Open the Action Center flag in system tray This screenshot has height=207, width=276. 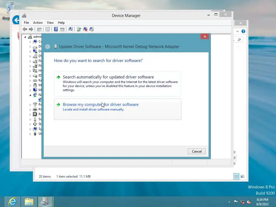[236, 202]
